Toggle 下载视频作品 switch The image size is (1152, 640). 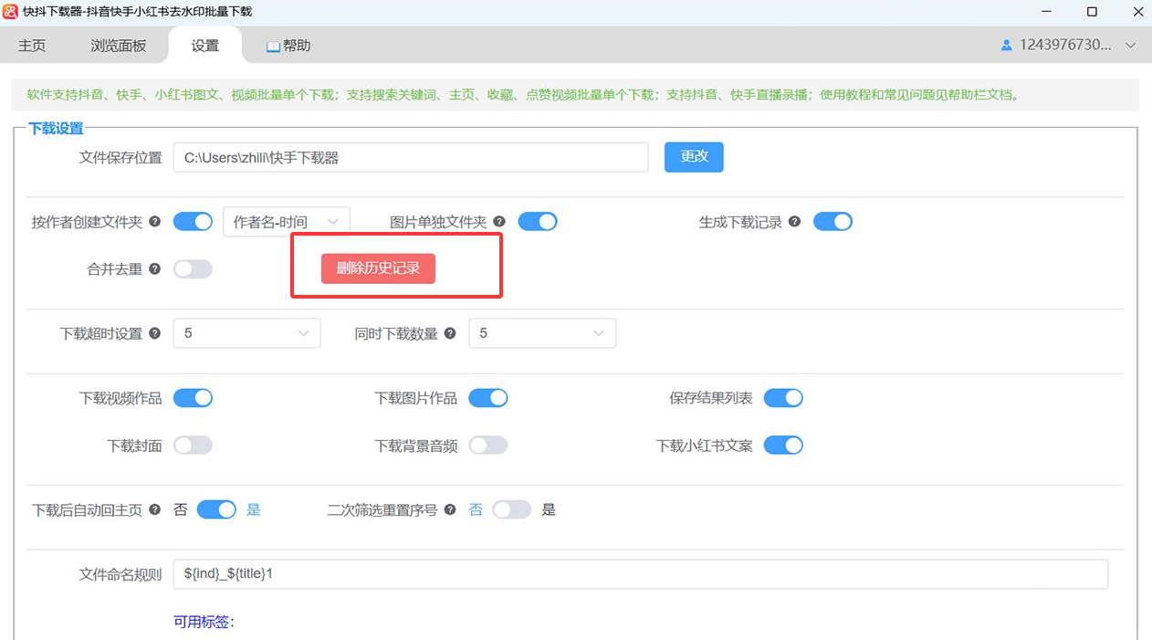[193, 398]
